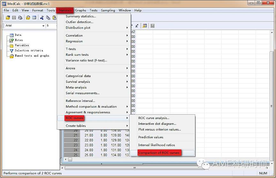
Task: Click the cell containing 139.00
Action: coord(116,135)
